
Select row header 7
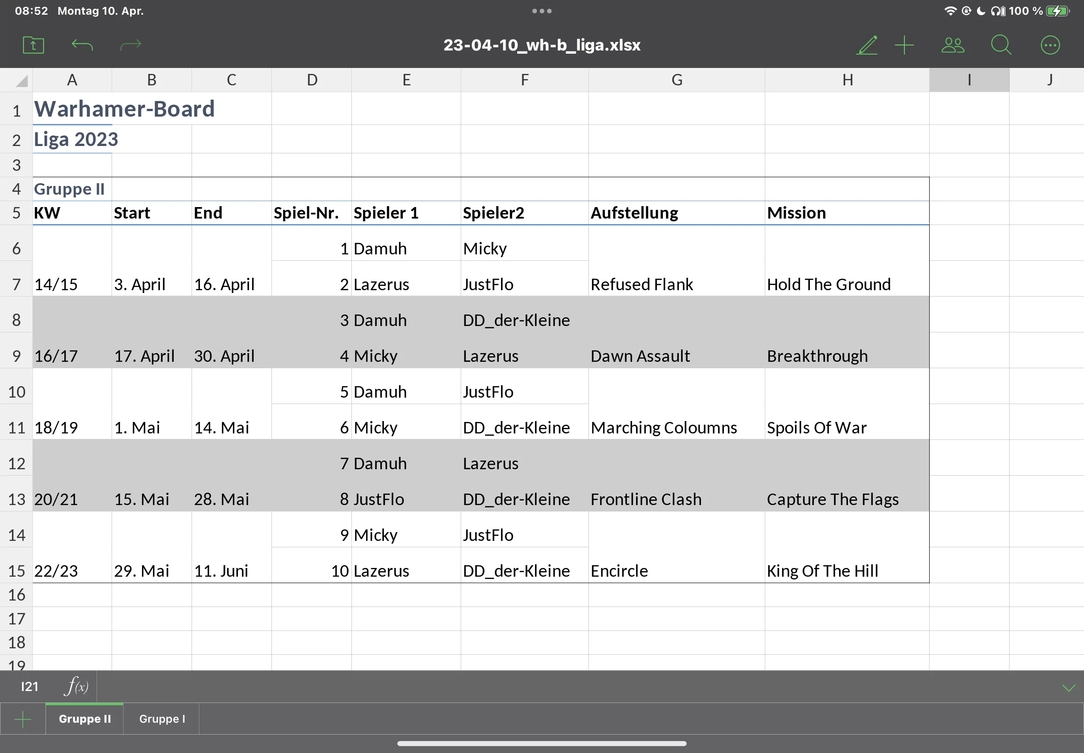click(x=17, y=285)
